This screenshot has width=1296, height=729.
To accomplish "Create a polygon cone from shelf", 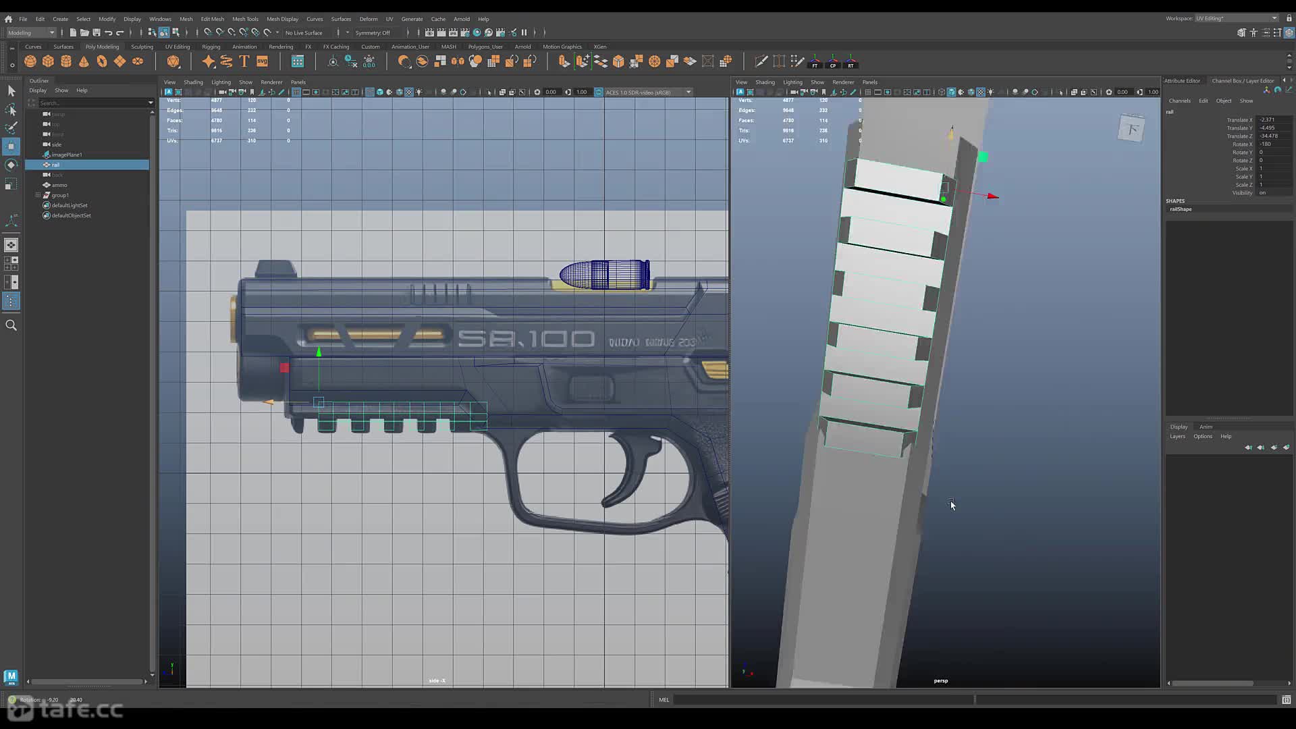I will [x=84, y=61].
